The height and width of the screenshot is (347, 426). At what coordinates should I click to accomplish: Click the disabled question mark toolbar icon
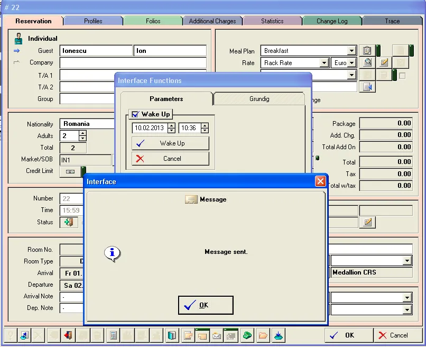(x=11, y=335)
